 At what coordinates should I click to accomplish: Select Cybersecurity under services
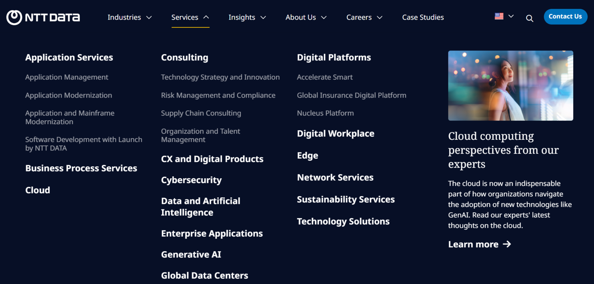(191, 180)
